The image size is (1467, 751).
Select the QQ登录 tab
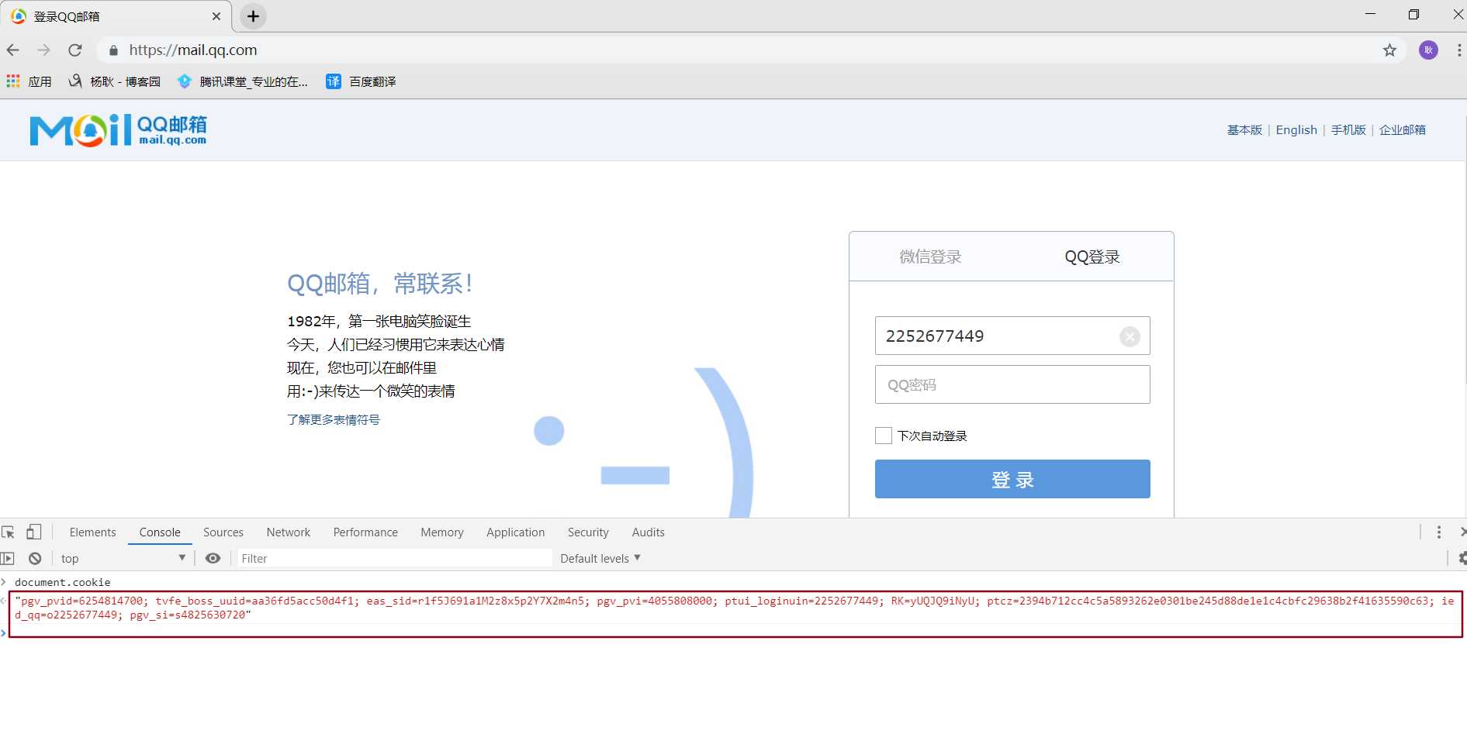pos(1092,257)
